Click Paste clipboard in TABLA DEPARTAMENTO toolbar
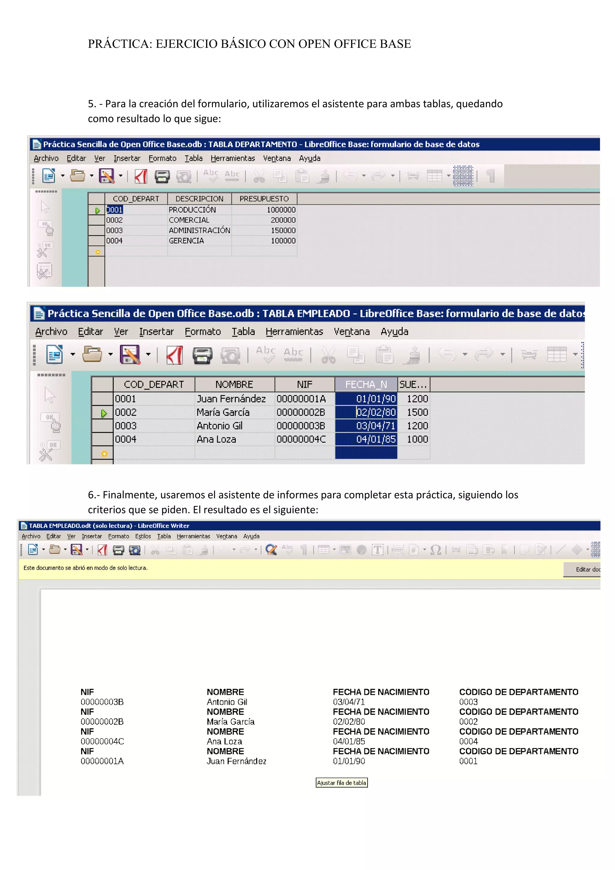The width and height of the screenshot is (615, 870). 302,176
